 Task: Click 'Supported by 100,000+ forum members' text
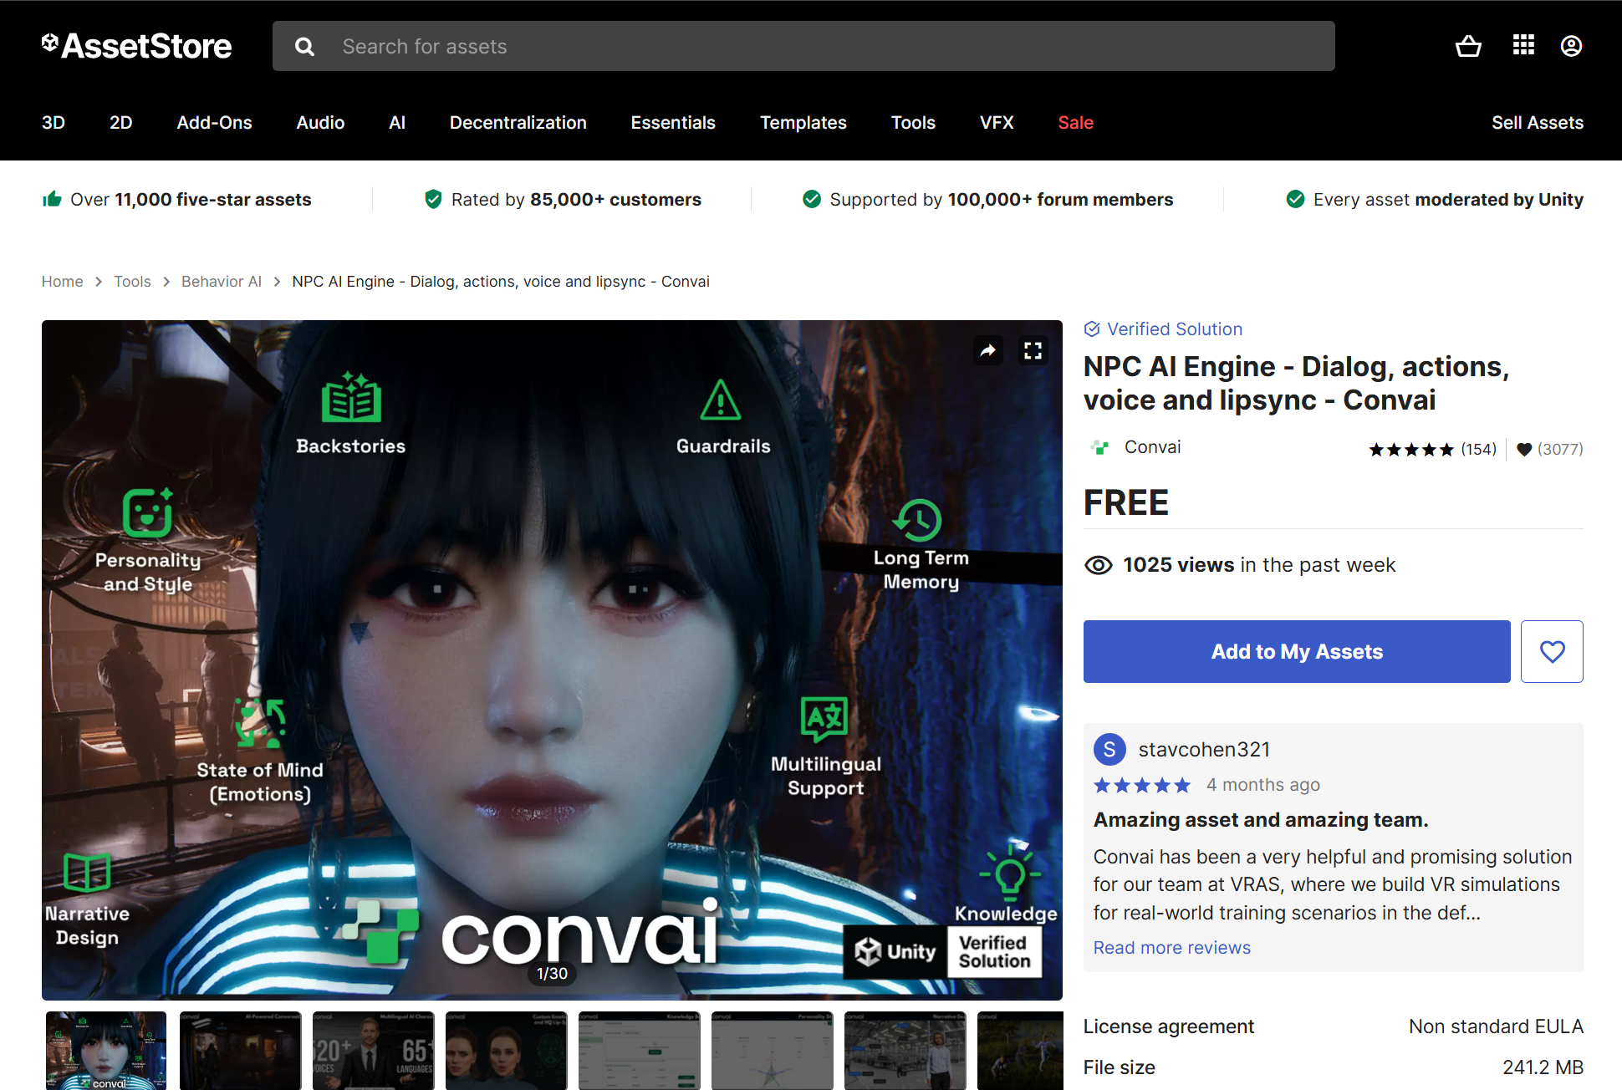pyautogui.click(x=1002, y=200)
